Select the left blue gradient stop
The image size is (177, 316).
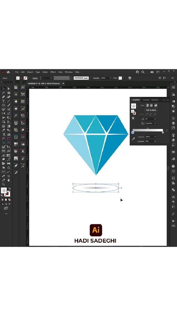point(133,132)
